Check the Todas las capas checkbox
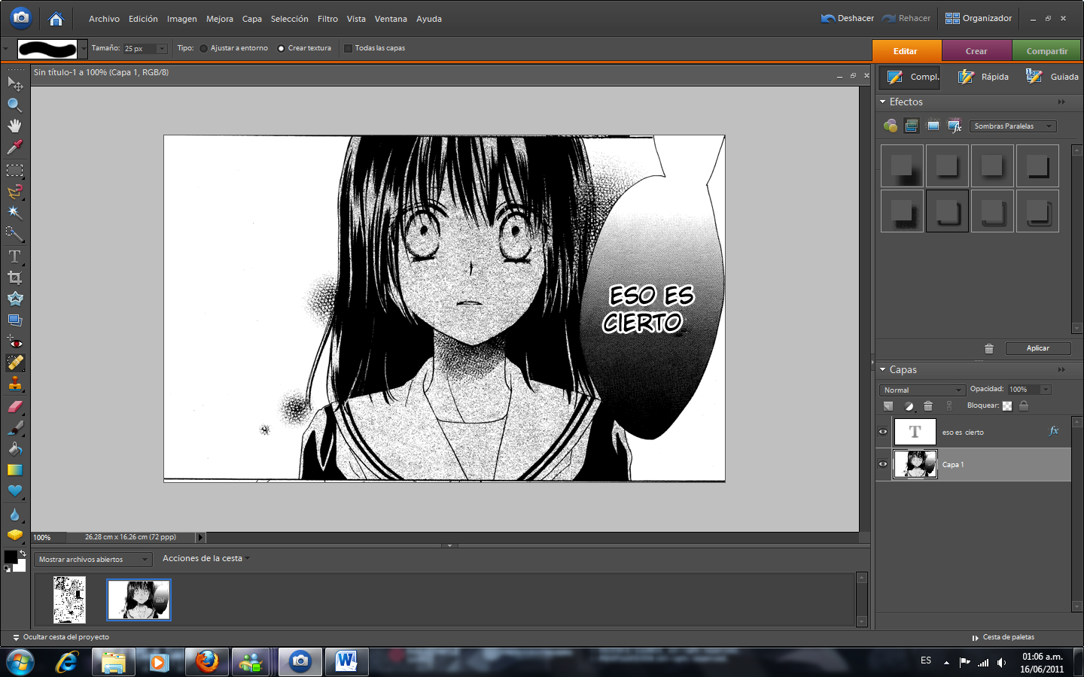This screenshot has height=677, width=1084. coord(347,47)
